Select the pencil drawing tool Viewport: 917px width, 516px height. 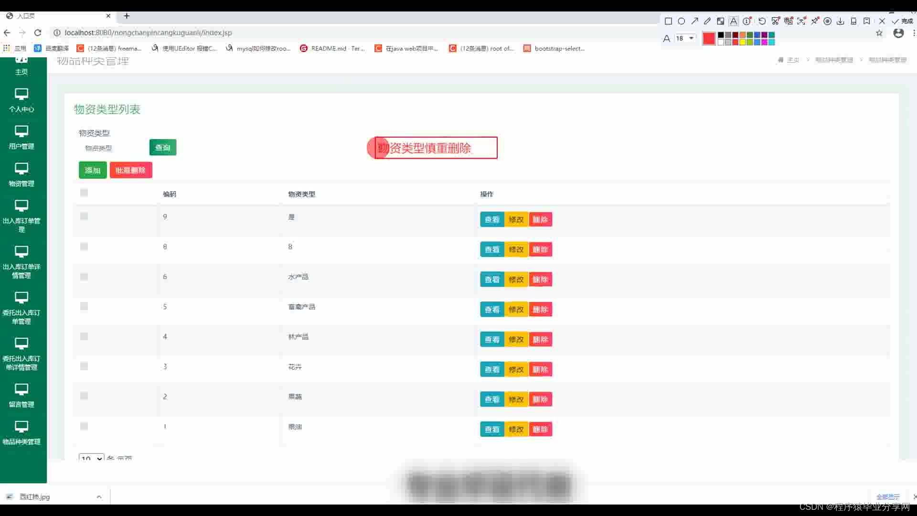point(707,21)
